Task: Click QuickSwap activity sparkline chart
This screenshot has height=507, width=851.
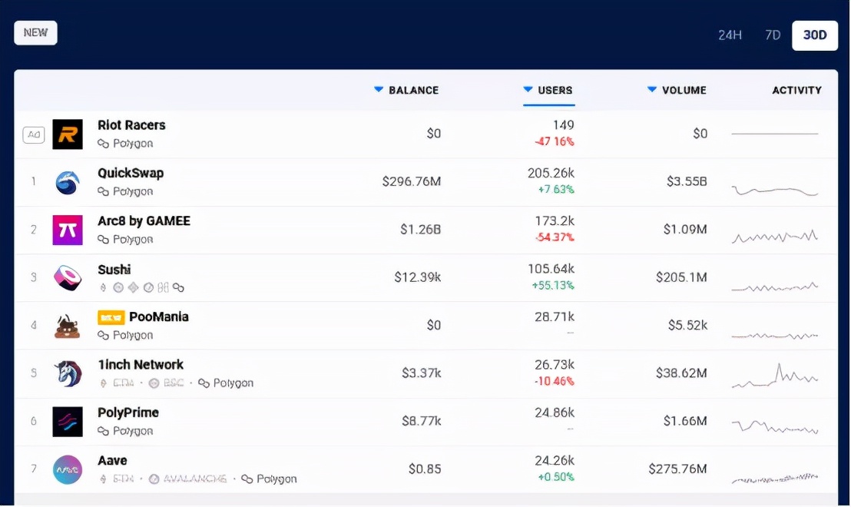Action: [x=774, y=191]
